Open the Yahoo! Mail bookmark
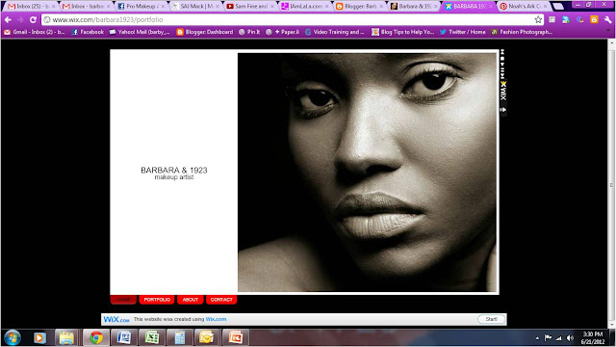 pyautogui.click(x=140, y=32)
